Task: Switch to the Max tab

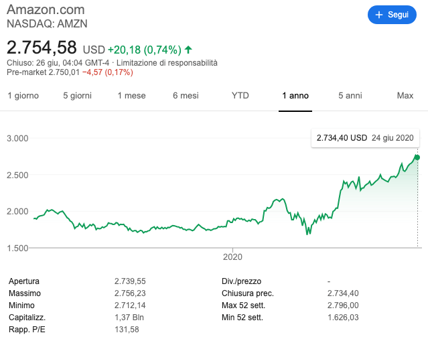Action: tap(405, 96)
